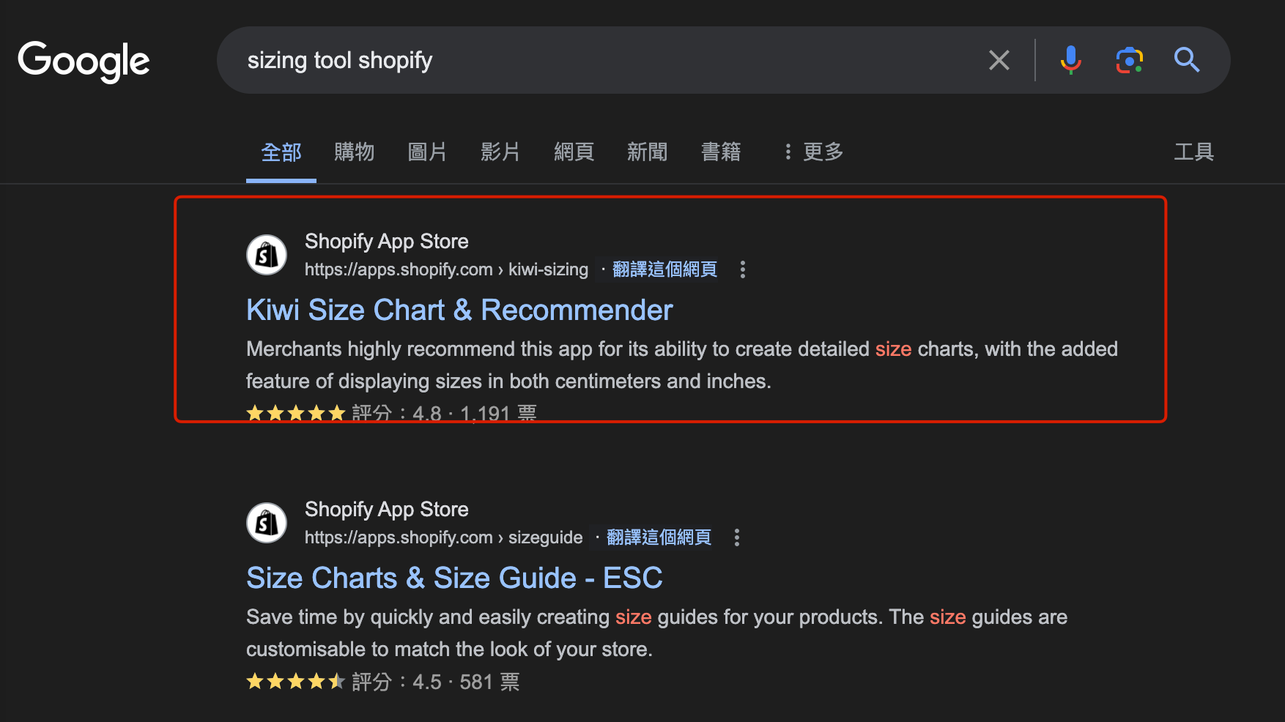Translate the kiwi-sizing result page
Image resolution: width=1285 pixels, height=722 pixels.
[664, 269]
